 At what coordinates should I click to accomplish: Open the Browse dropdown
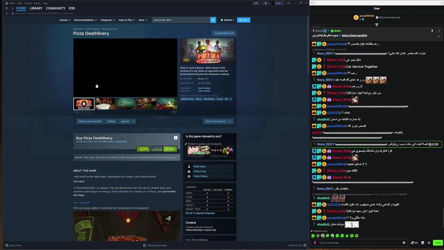pos(65,20)
